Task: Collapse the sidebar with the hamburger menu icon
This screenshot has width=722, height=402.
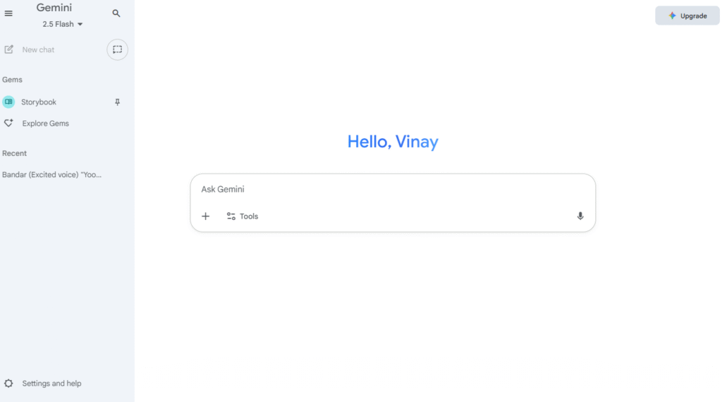Action: [x=8, y=13]
